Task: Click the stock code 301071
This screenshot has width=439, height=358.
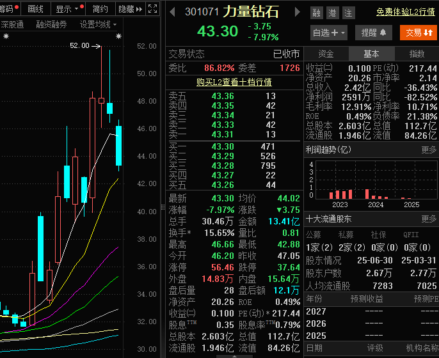Action: (x=202, y=12)
